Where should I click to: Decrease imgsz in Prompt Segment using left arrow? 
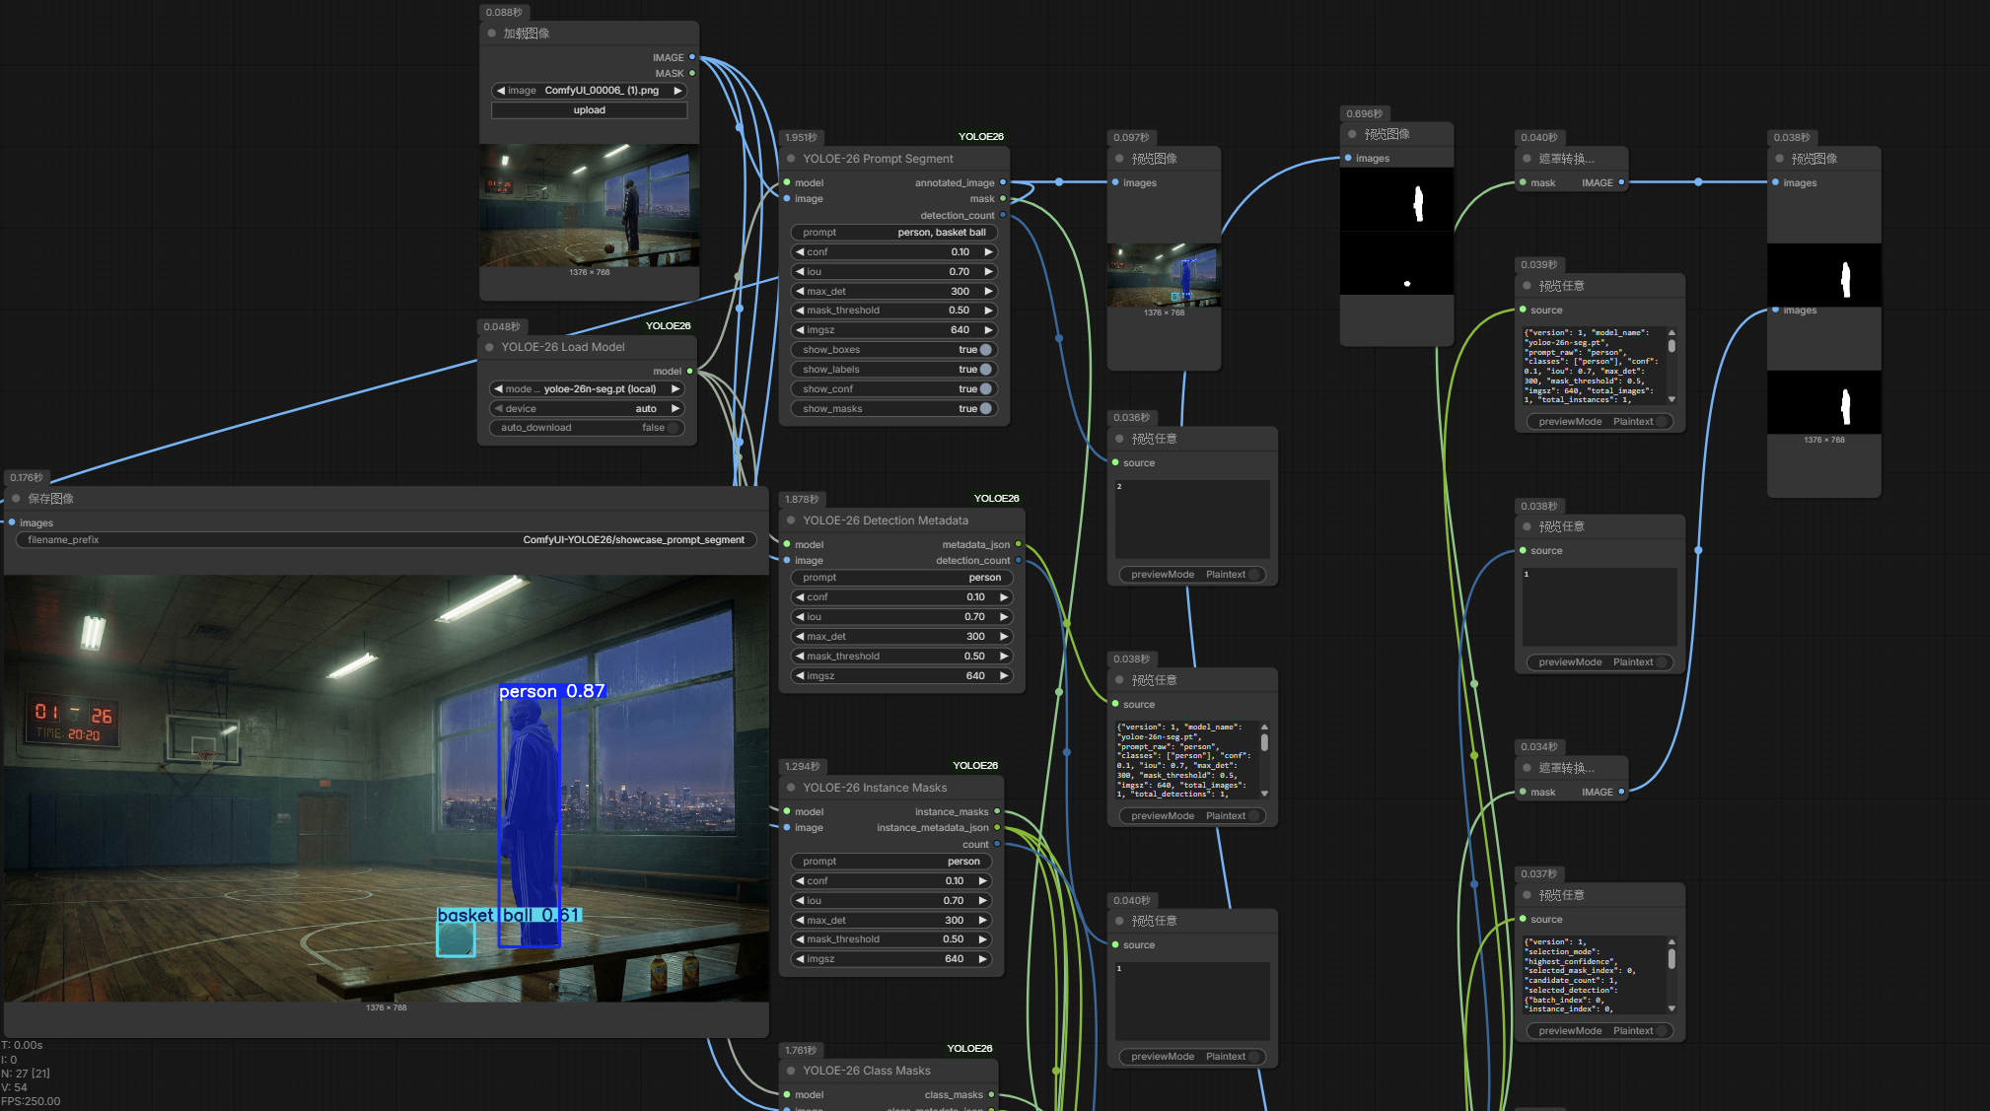pos(800,330)
